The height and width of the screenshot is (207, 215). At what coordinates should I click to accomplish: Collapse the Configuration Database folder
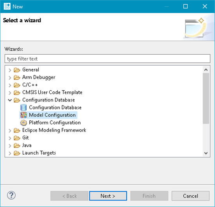coord(10,100)
